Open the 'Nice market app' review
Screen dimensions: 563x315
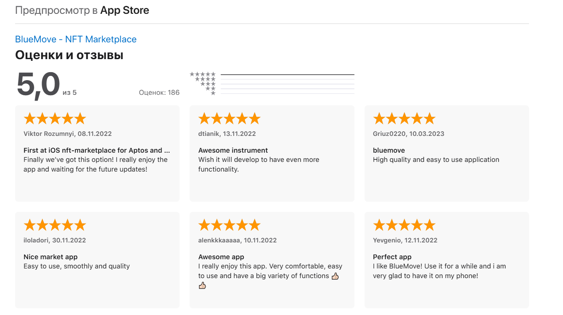pos(50,257)
